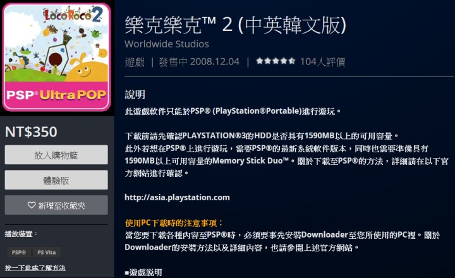Image resolution: width=455 pixels, height=278 pixels.
Task: Click the five-star rating icons
Action: coord(276,61)
